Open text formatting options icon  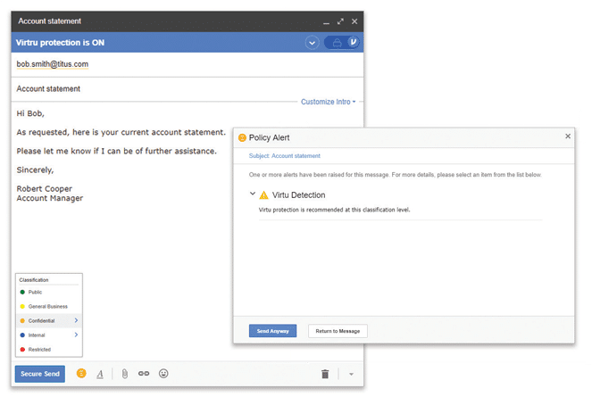coord(100,374)
